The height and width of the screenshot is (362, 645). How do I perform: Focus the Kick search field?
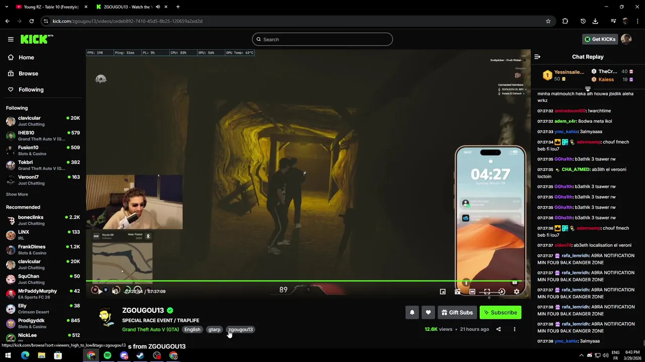[322, 39]
